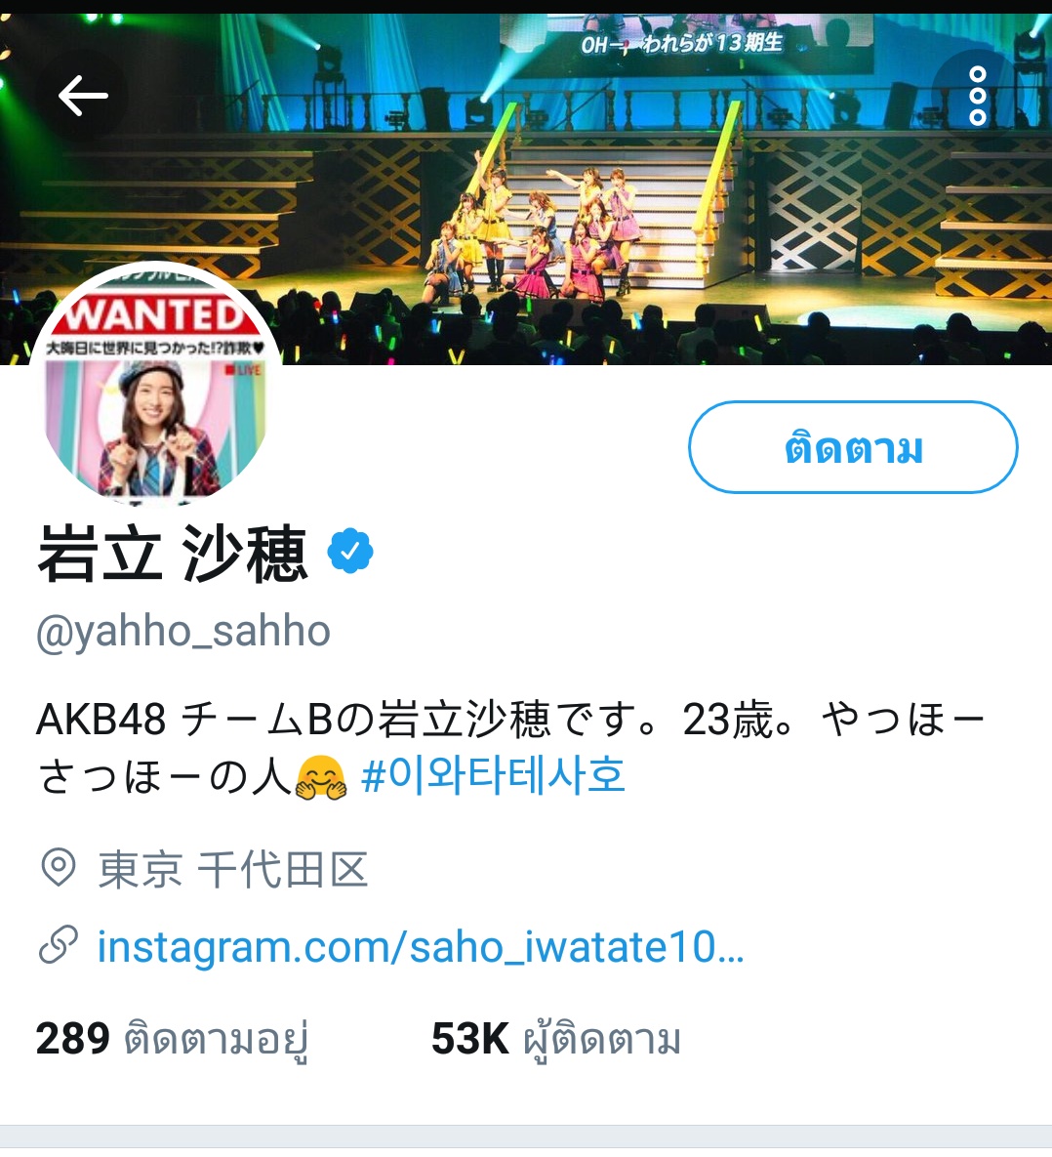Open the WANTED profile avatar picture

(156, 384)
